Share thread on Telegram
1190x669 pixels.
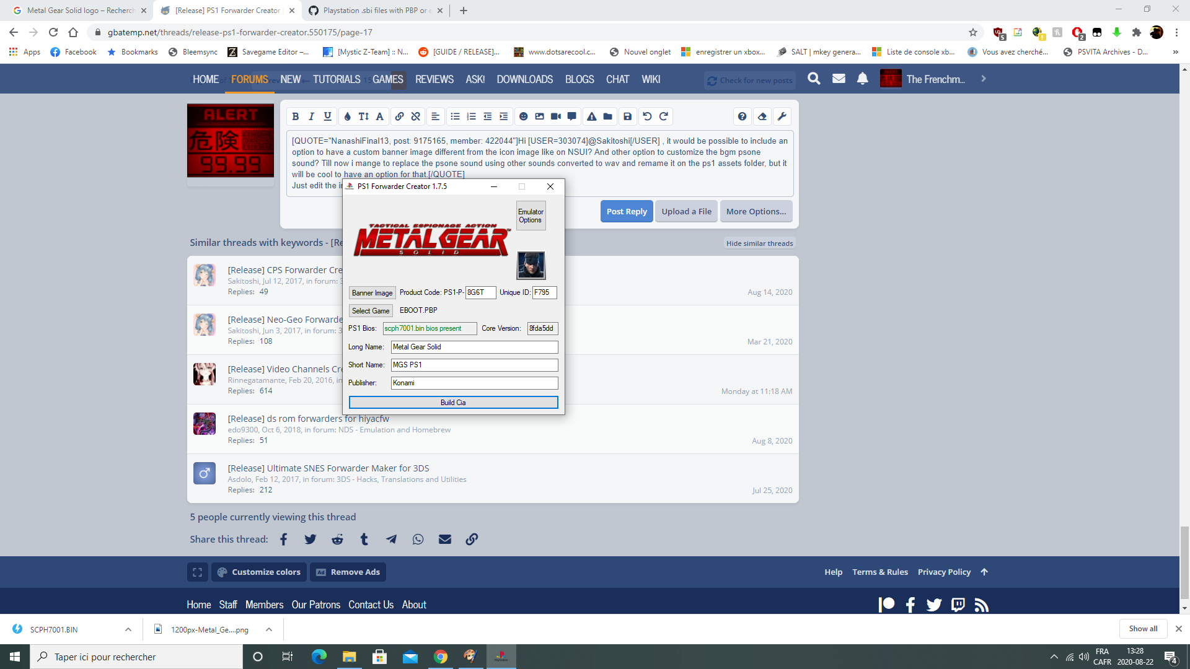(391, 540)
